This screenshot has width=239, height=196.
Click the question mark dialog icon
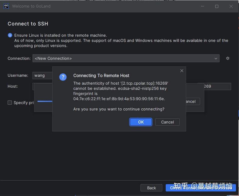click(x=63, y=77)
